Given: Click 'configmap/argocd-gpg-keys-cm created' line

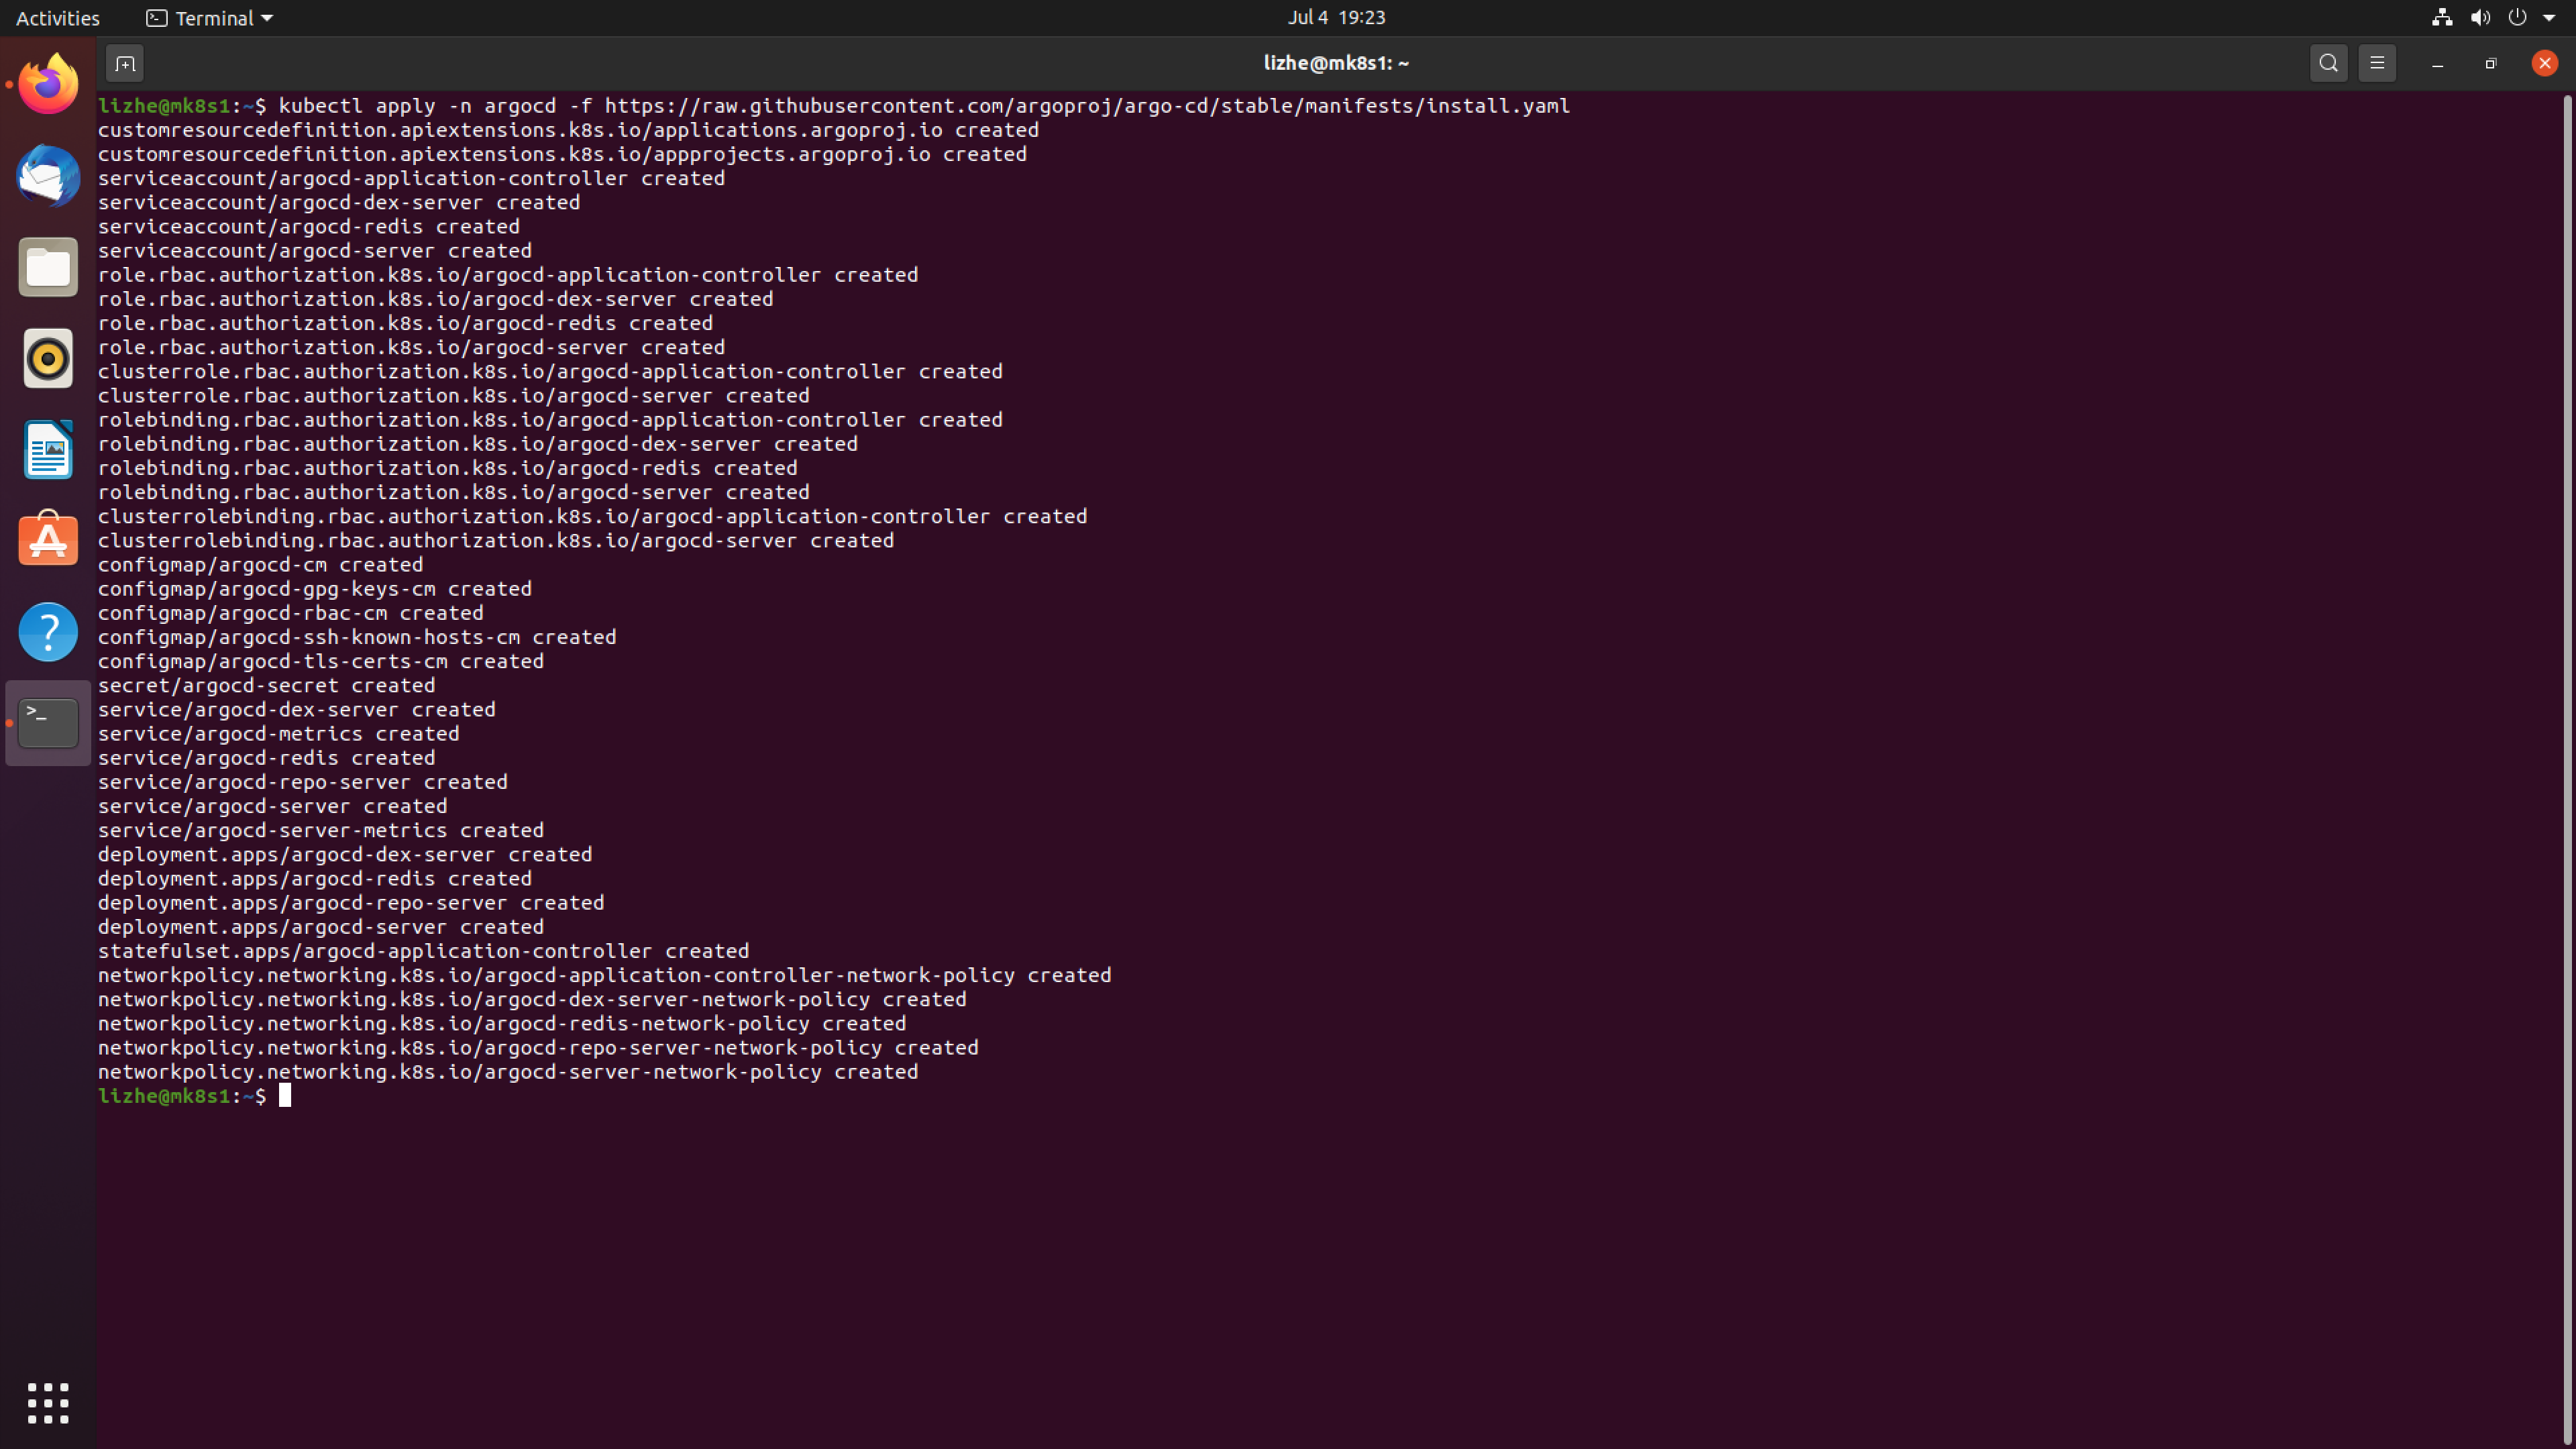Looking at the screenshot, I should coord(315,588).
